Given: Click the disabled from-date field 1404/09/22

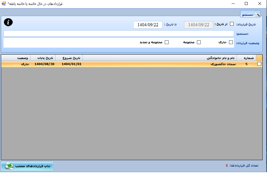Looking at the screenshot, I should click(198, 25).
